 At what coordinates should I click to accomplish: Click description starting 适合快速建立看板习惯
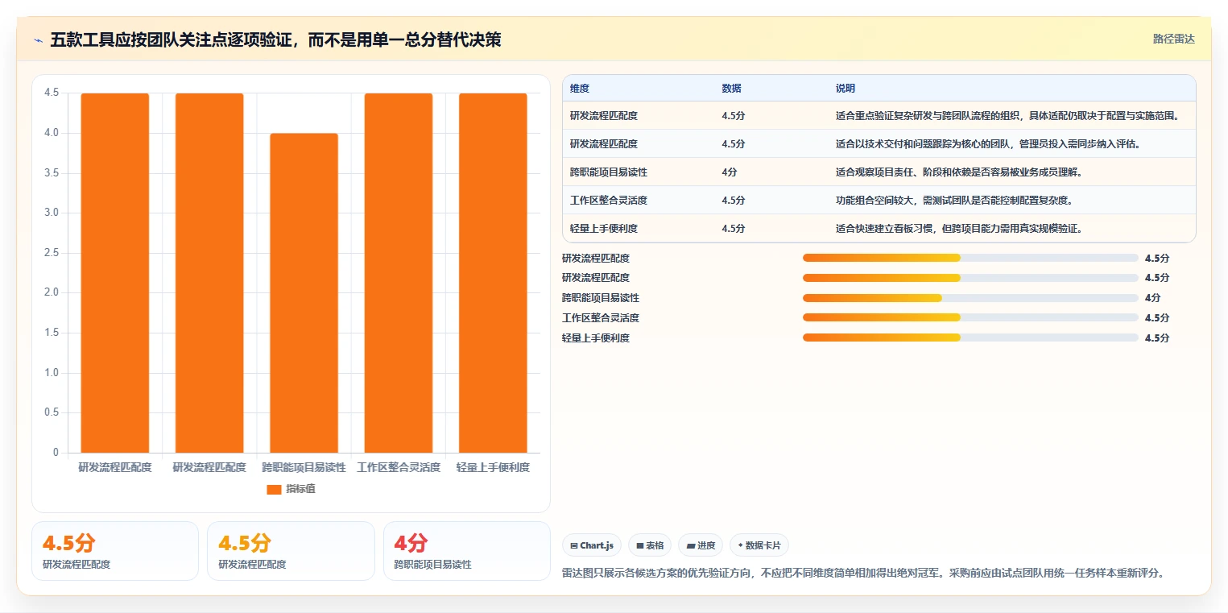click(959, 229)
